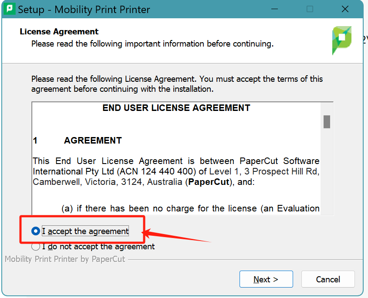Click the 'Mobility Print Printer by PaperCut' label
The height and width of the screenshot is (298, 368).
point(65,259)
